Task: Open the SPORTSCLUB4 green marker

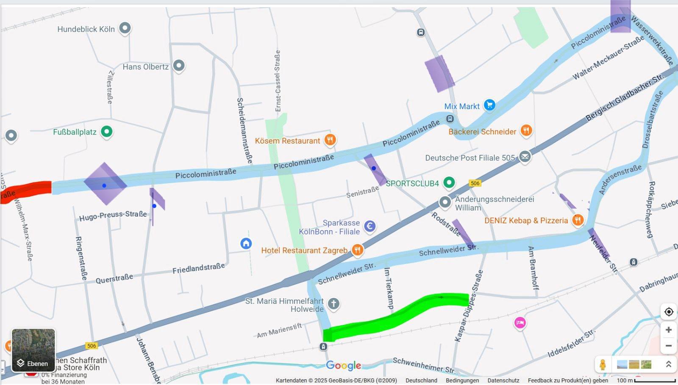Action: click(x=449, y=182)
